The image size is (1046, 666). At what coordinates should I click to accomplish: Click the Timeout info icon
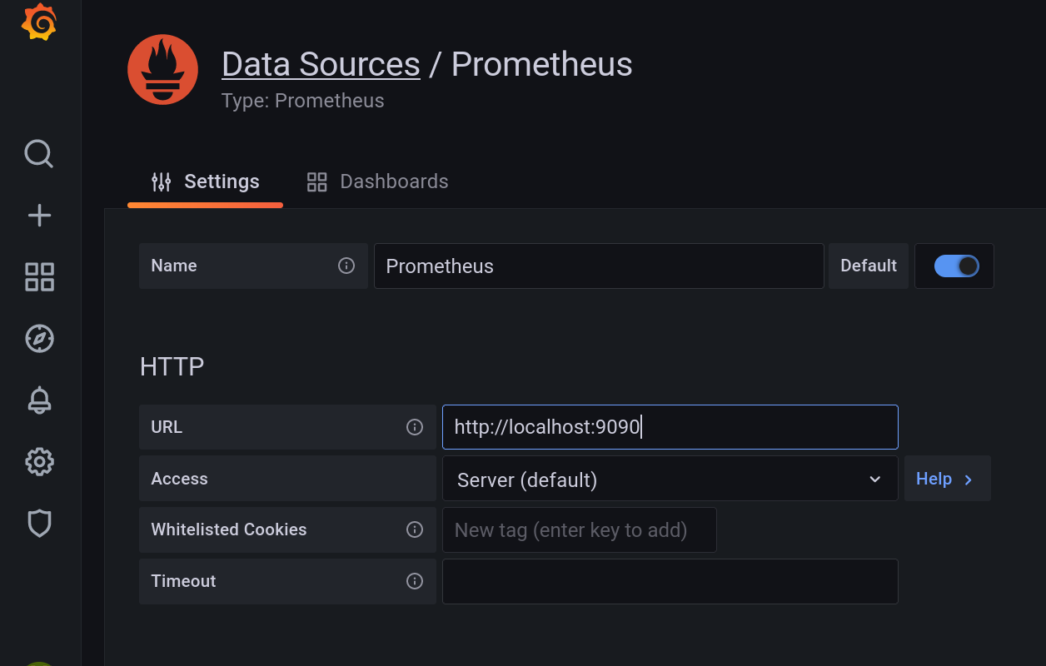tap(414, 581)
